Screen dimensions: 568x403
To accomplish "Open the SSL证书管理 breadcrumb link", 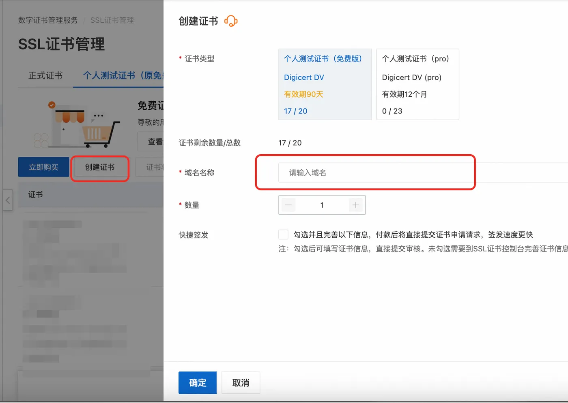I will click(112, 20).
